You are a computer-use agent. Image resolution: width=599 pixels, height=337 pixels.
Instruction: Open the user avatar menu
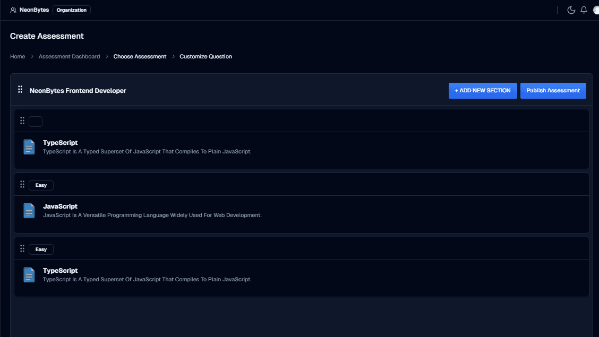[596, 10]
